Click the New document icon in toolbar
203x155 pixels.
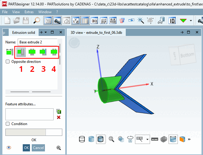pos(7,20)
